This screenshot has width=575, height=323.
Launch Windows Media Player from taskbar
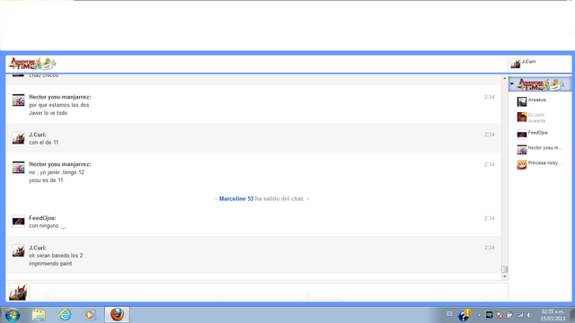[90, 315]
